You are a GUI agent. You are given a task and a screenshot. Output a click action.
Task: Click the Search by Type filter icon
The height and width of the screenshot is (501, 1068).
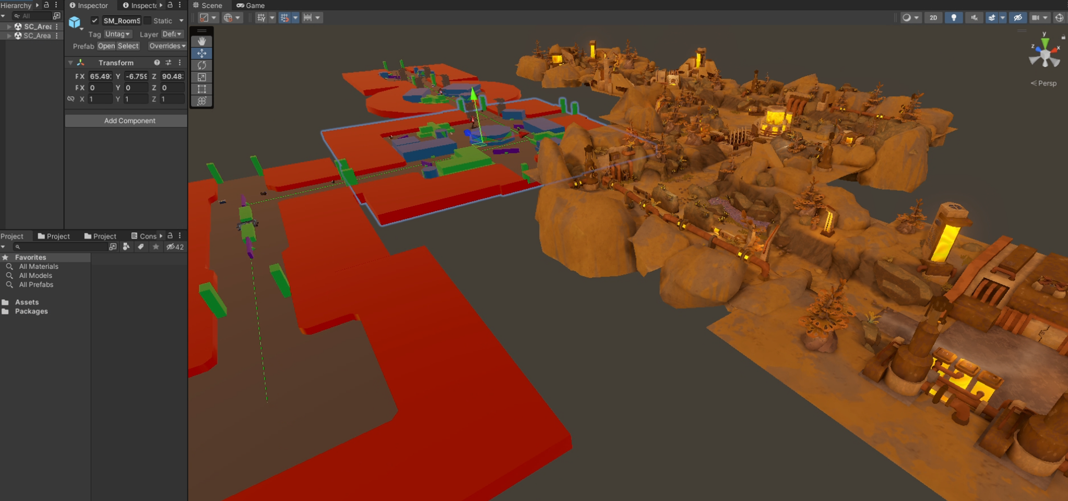tap(126, 247)
